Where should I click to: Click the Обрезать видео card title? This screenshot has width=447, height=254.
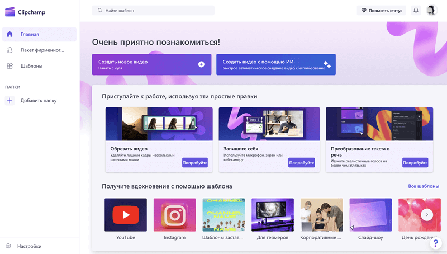click(x=129, y=149)
